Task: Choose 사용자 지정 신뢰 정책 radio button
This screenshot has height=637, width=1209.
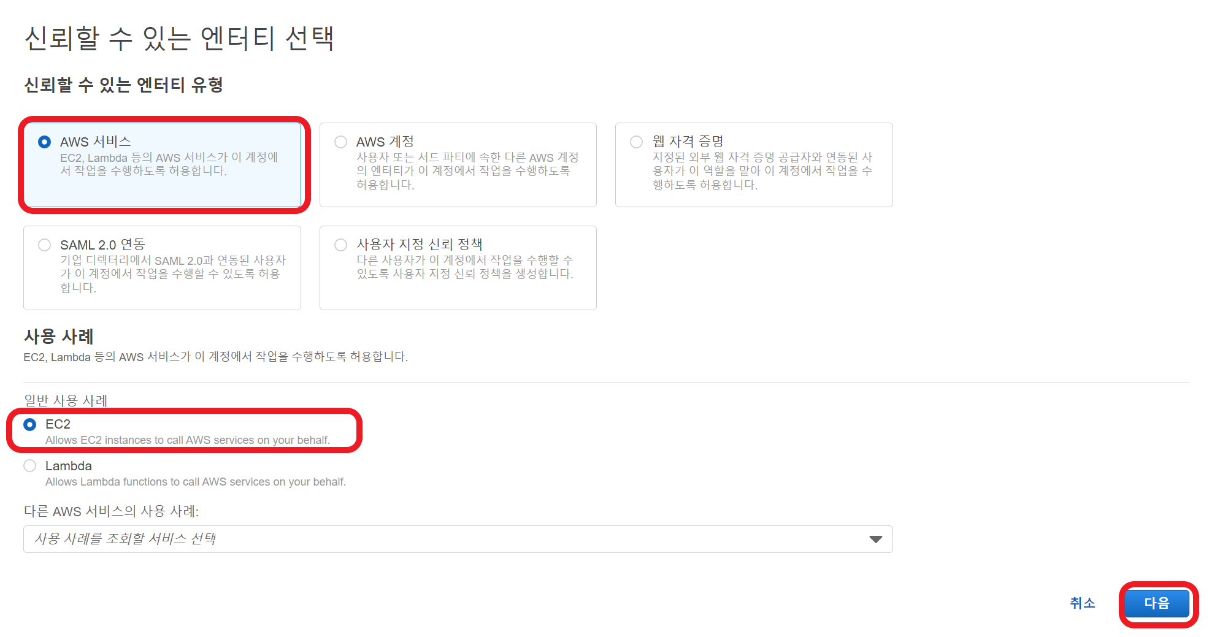Action: point(340,245)
